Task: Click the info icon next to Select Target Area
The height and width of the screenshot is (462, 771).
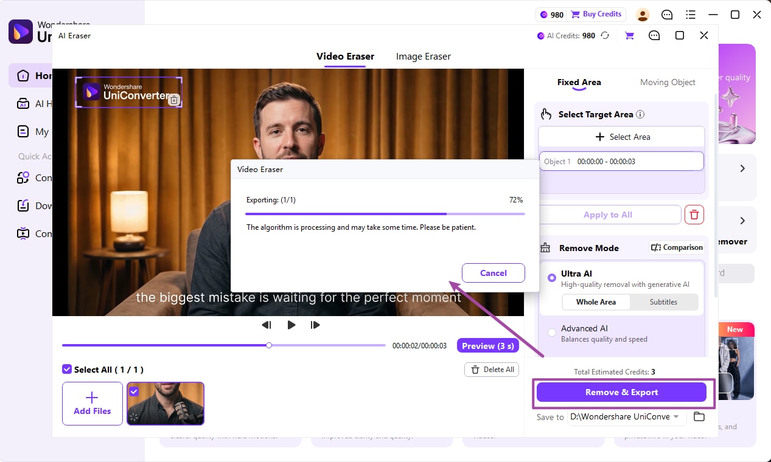Action: 640,114
